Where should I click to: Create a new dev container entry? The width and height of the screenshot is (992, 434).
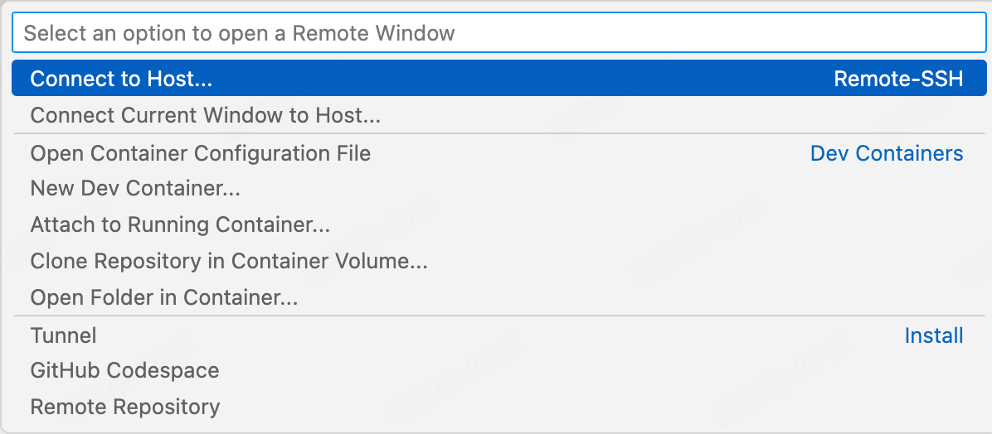tap(135, 189)
